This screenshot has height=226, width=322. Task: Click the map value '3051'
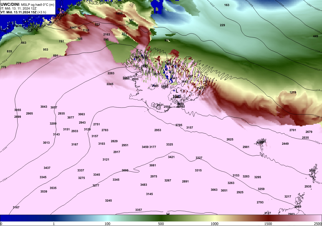[x=224, y=191]
